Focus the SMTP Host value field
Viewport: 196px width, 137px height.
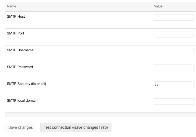click(174, 17)
